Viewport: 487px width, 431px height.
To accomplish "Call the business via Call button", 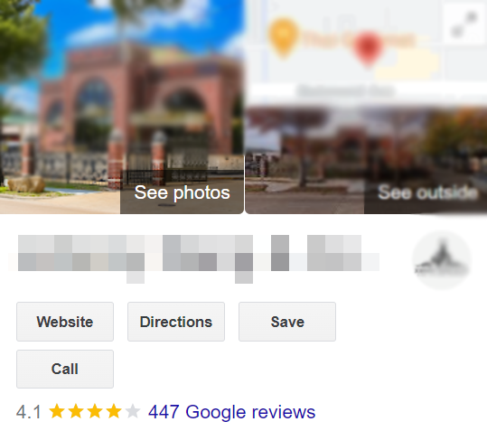I will tap(65, 369).
